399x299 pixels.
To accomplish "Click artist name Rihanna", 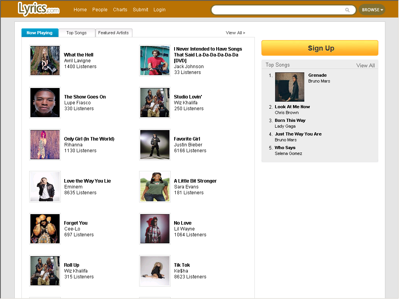I will pos(73,145).
